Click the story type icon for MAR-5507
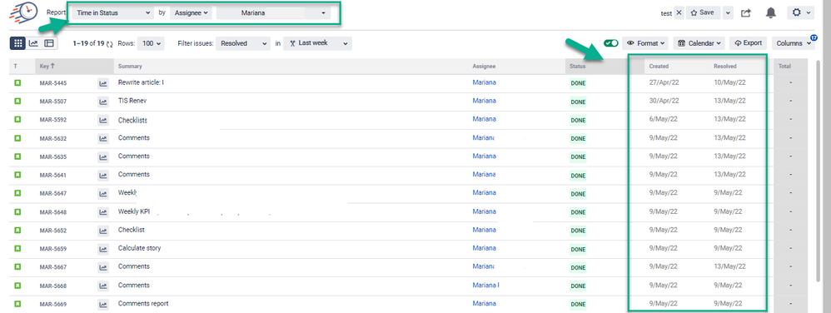This screenshot has width=831, height=313. pyautogui.click(x=17, y=102)
